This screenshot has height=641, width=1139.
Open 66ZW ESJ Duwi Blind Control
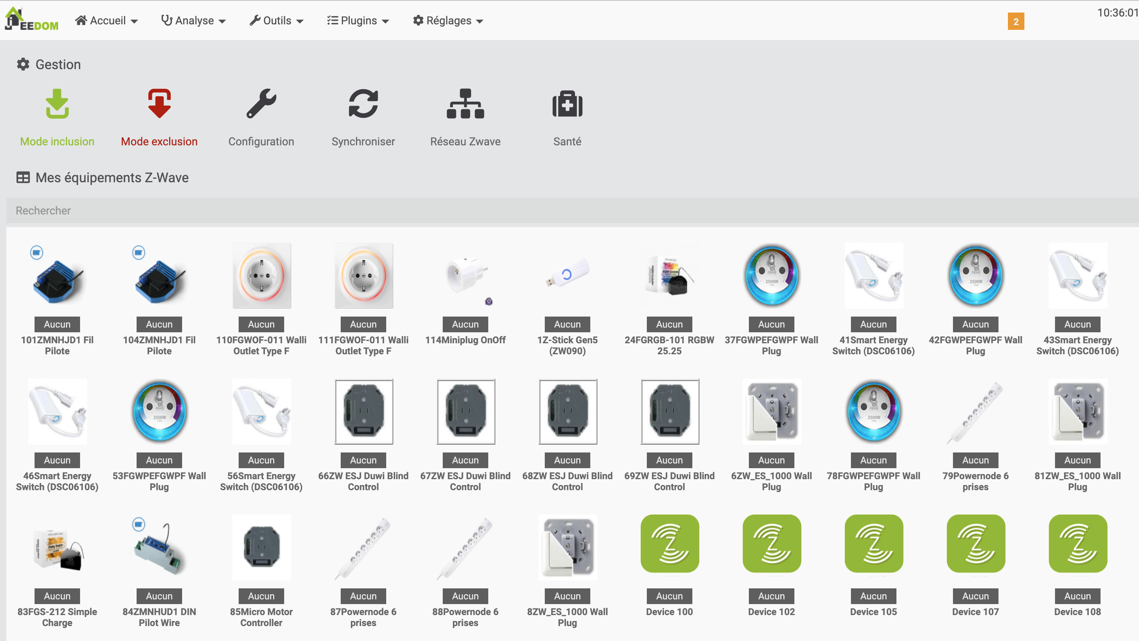(364, 411)
